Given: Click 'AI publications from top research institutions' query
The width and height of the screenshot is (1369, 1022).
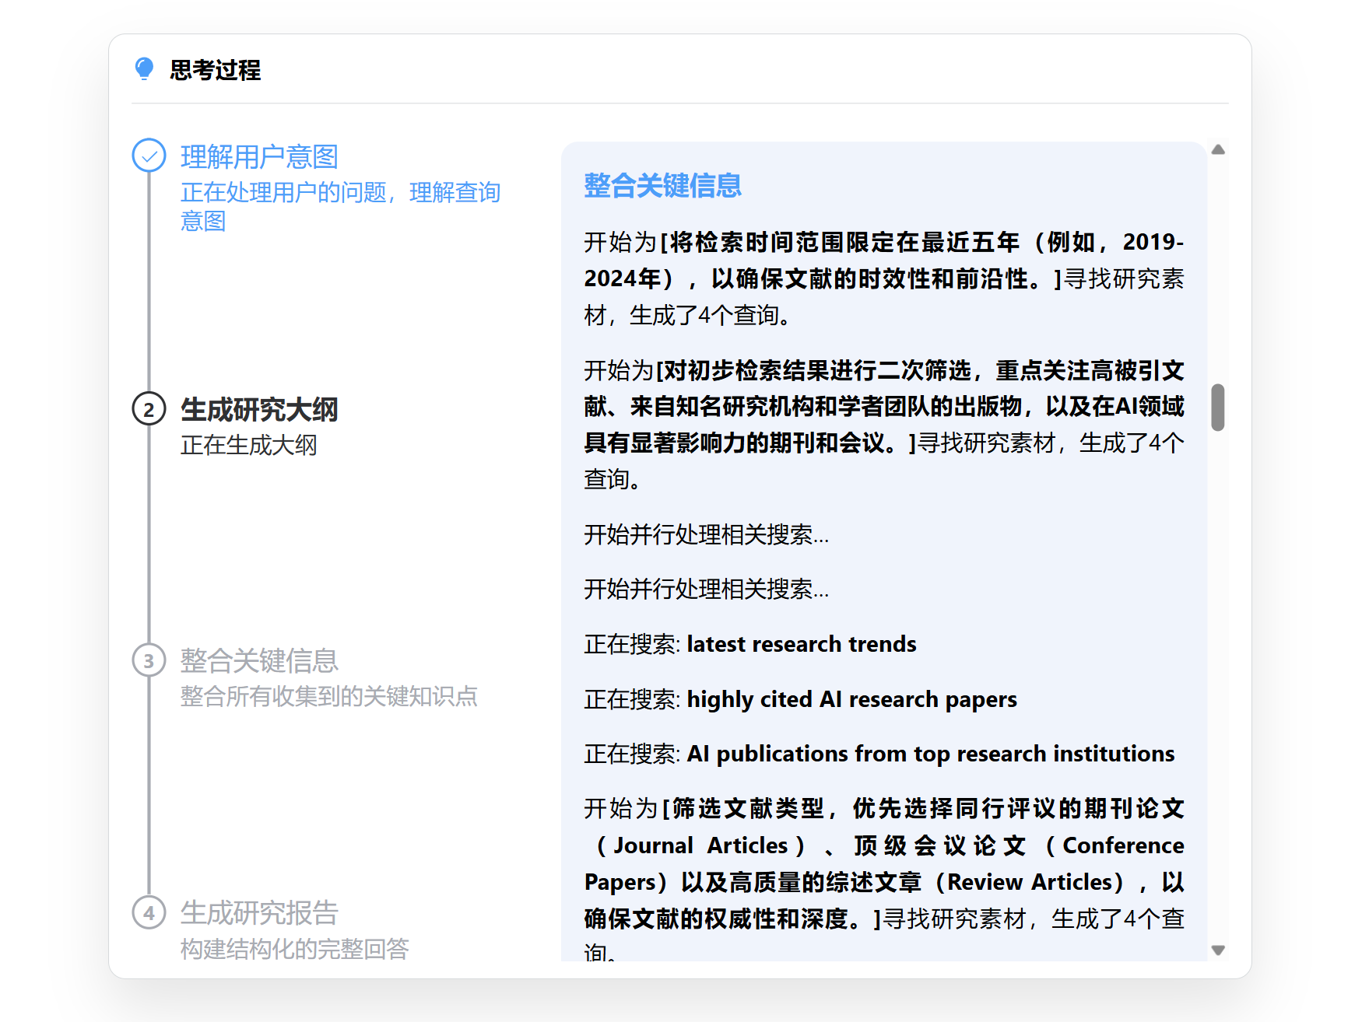Looking at the screenshot, I should [x=930, y=754].
